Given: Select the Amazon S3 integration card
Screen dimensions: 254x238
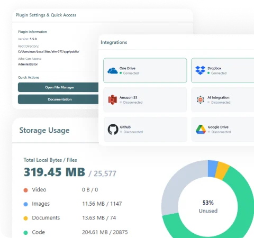Looking at the screenshot, I should pyautogui.click(x=145, y=100).
